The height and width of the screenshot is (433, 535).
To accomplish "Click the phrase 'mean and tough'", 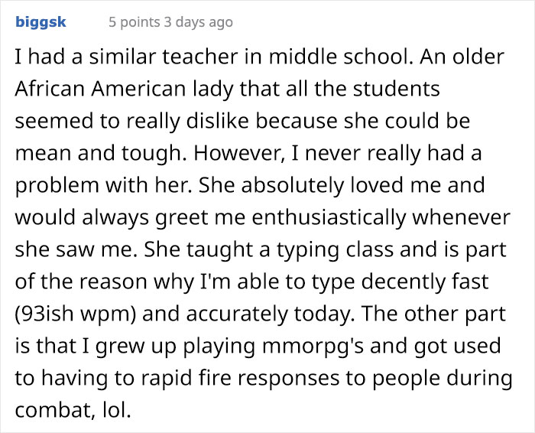I will pos(98,153).
